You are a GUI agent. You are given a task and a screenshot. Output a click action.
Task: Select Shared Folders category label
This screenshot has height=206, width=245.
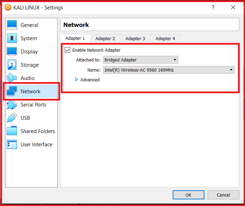pos(38,131)
